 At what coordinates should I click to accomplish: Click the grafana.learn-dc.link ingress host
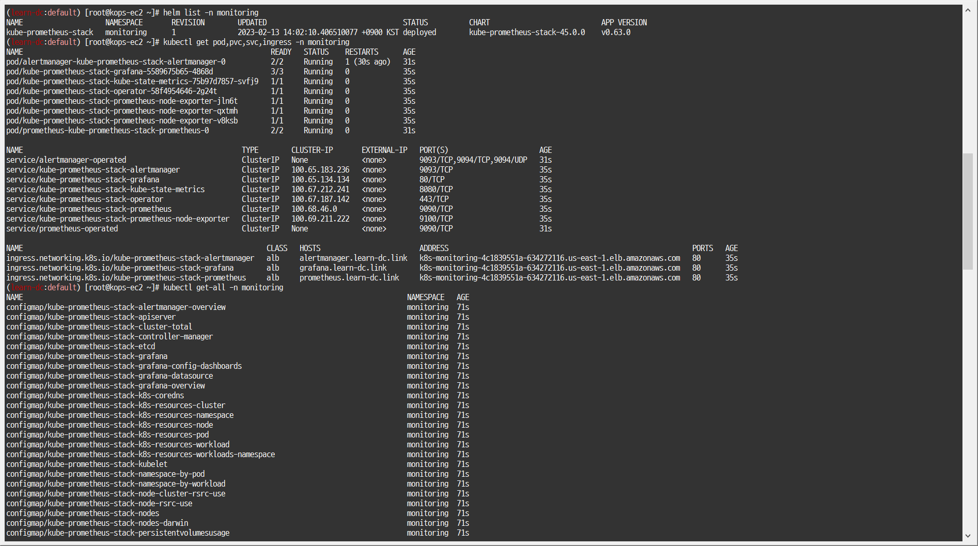tap(343, 268)
